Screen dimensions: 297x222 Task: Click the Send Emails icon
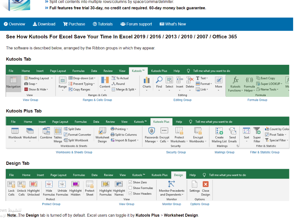pyautogui.click(x=233, y=131)
